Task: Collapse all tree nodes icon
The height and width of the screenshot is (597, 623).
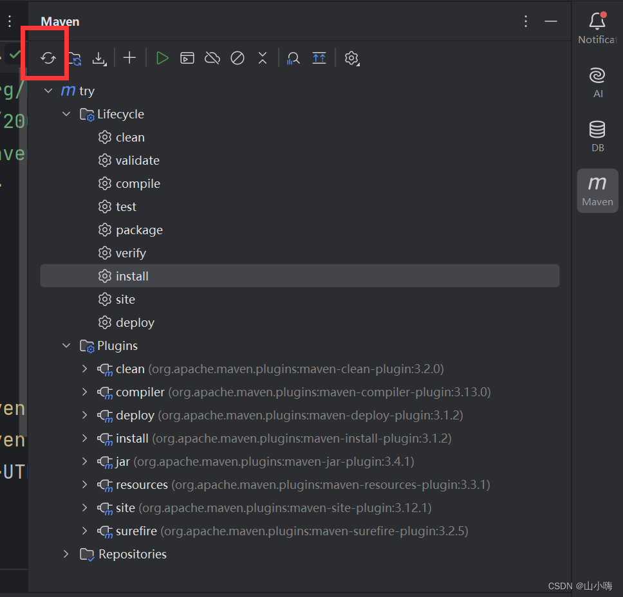Action: (x=263, y=58)
